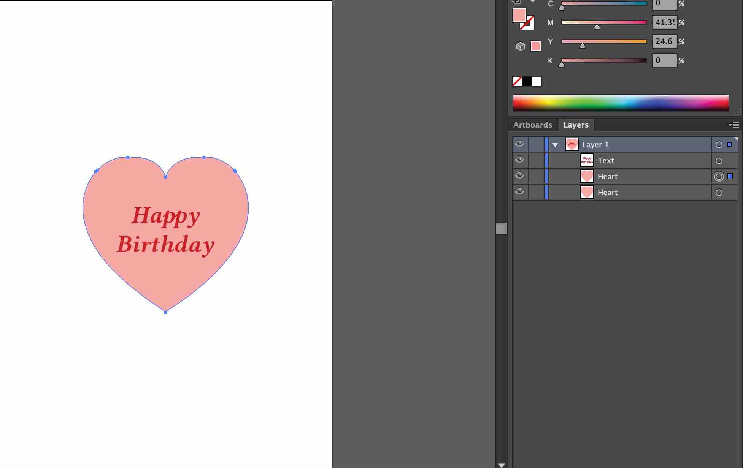
Task: Hide the Text layer with eye icon
Action: click(x=519, y=160)
